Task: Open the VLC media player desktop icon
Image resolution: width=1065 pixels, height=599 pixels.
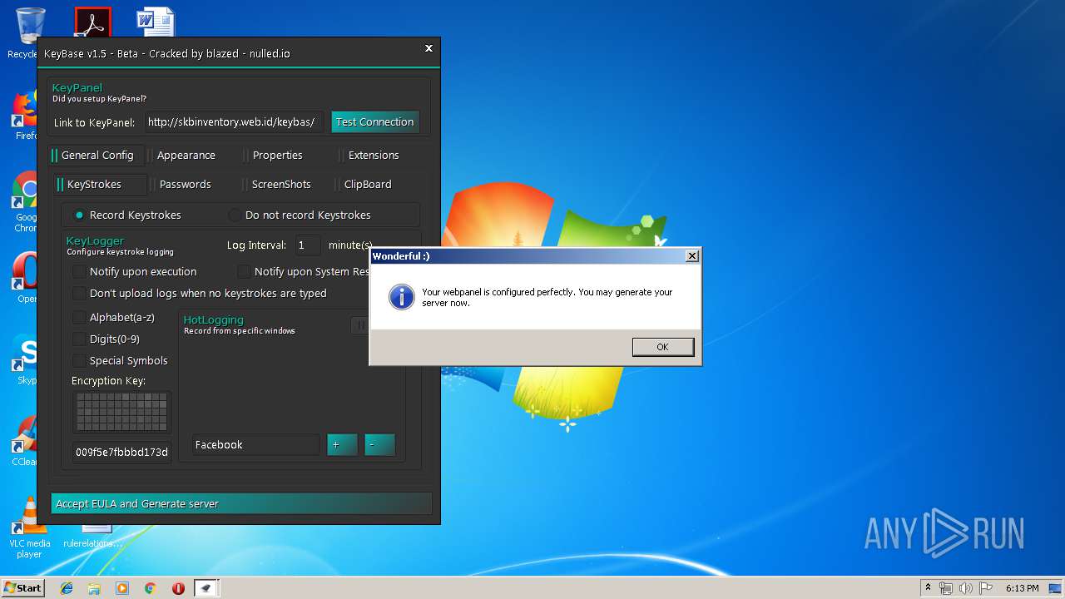Action: tap(29, 528)
